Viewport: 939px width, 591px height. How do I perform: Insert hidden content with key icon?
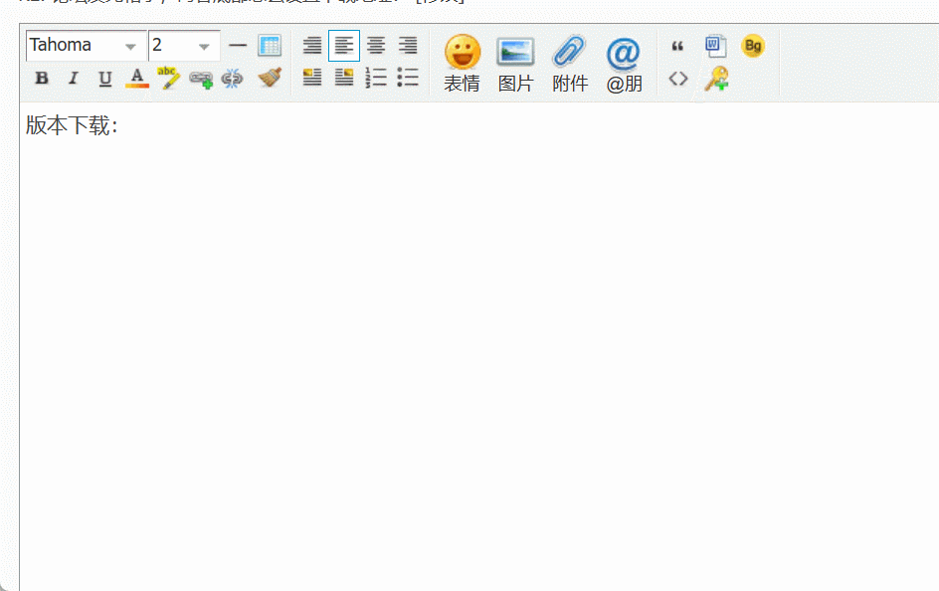point(716,79)
